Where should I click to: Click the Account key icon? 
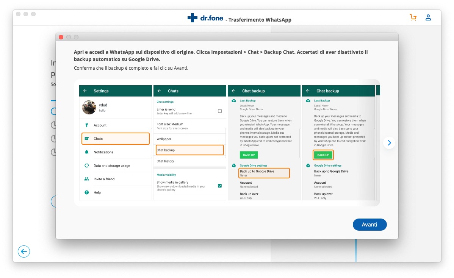tap(86, 125)
